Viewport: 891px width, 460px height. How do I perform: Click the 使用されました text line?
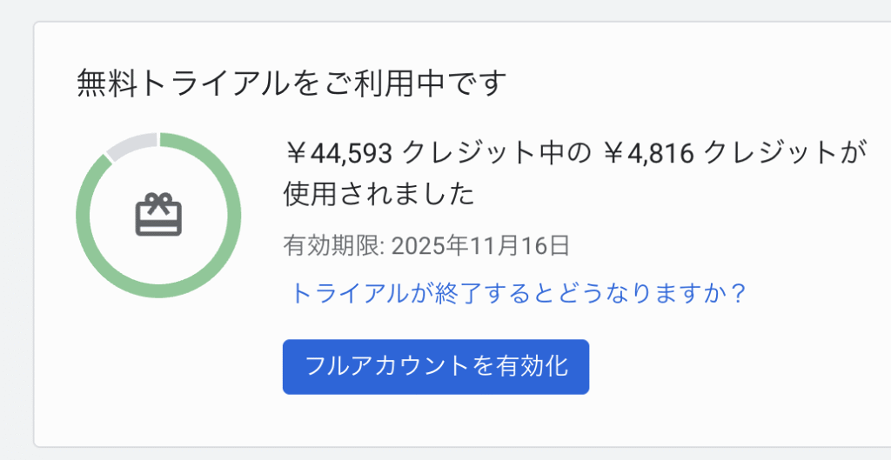tap(379, 193)
